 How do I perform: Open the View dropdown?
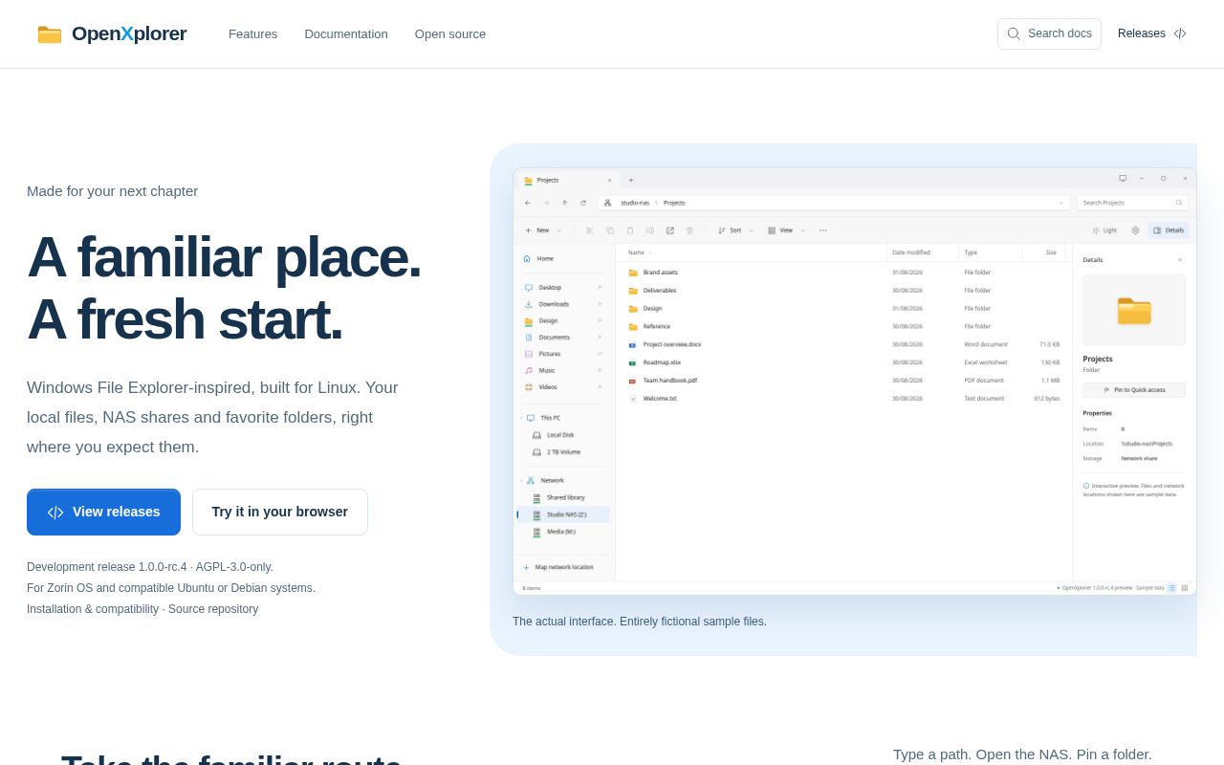click(x=787, y=230)
